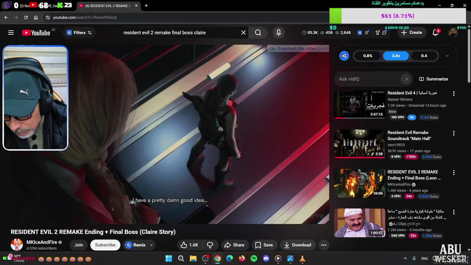Open options for AJ Clips video
471x265 pixels.
454,212
